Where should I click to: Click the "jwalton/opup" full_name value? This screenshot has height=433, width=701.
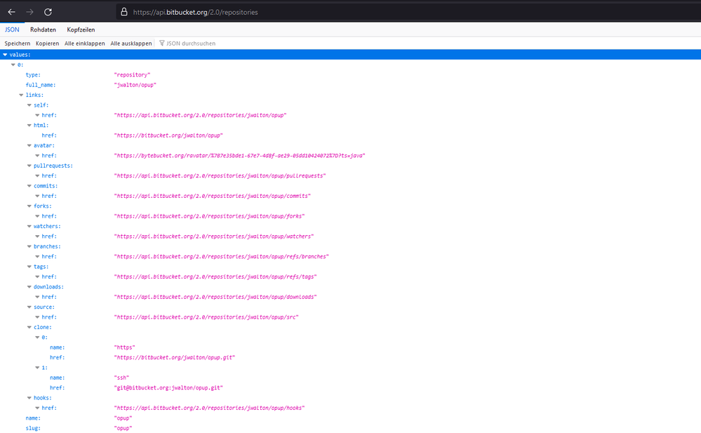[135, 85]
